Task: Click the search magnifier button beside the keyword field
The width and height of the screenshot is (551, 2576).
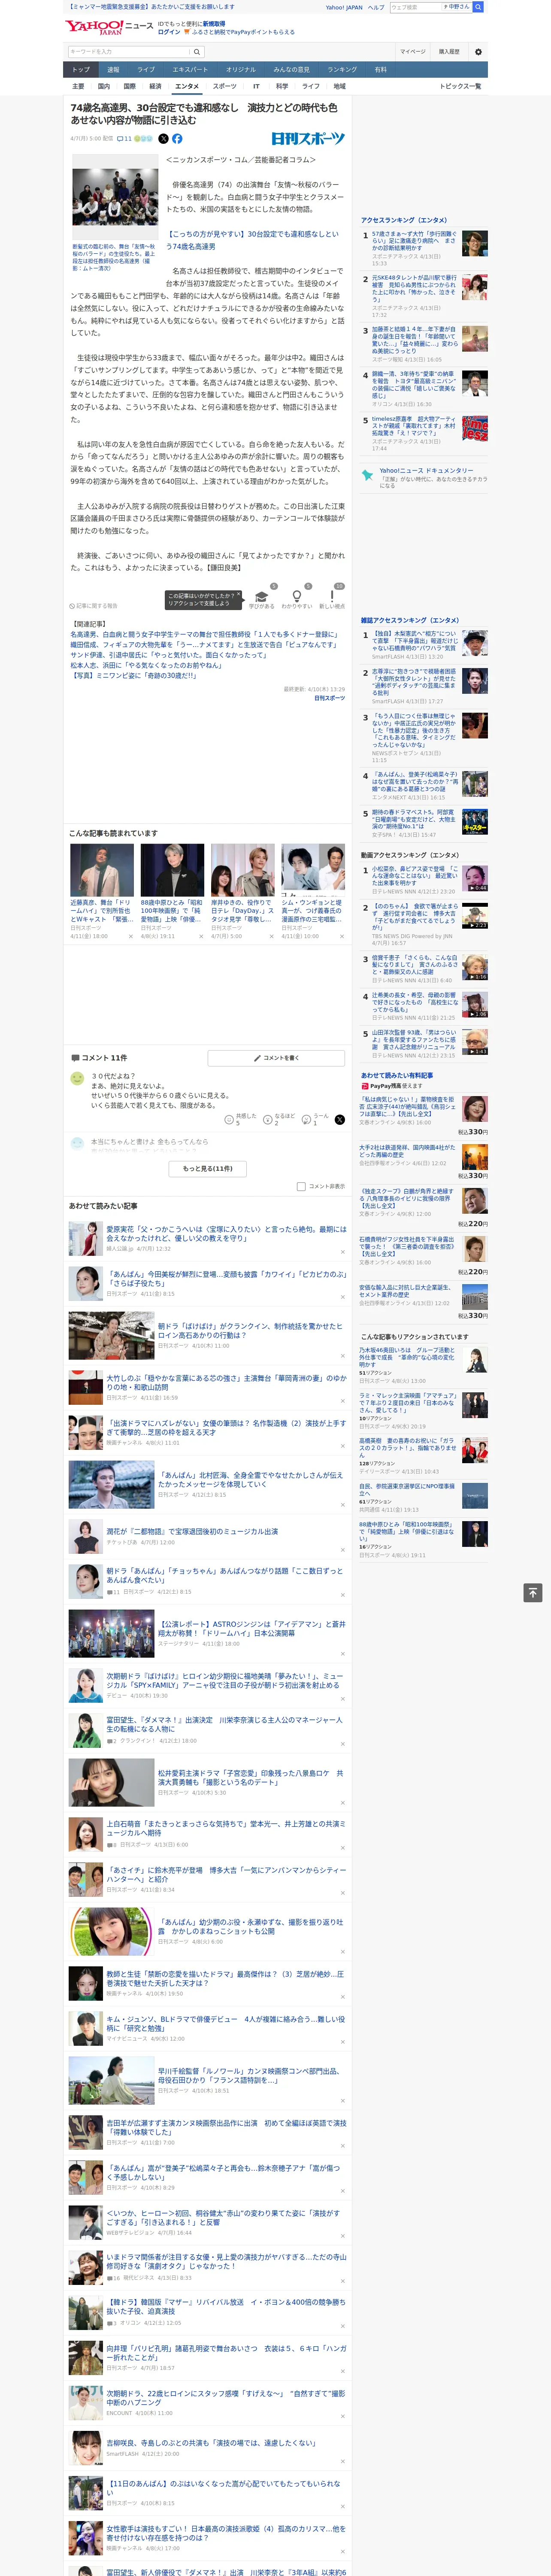Action: [197, 51]
